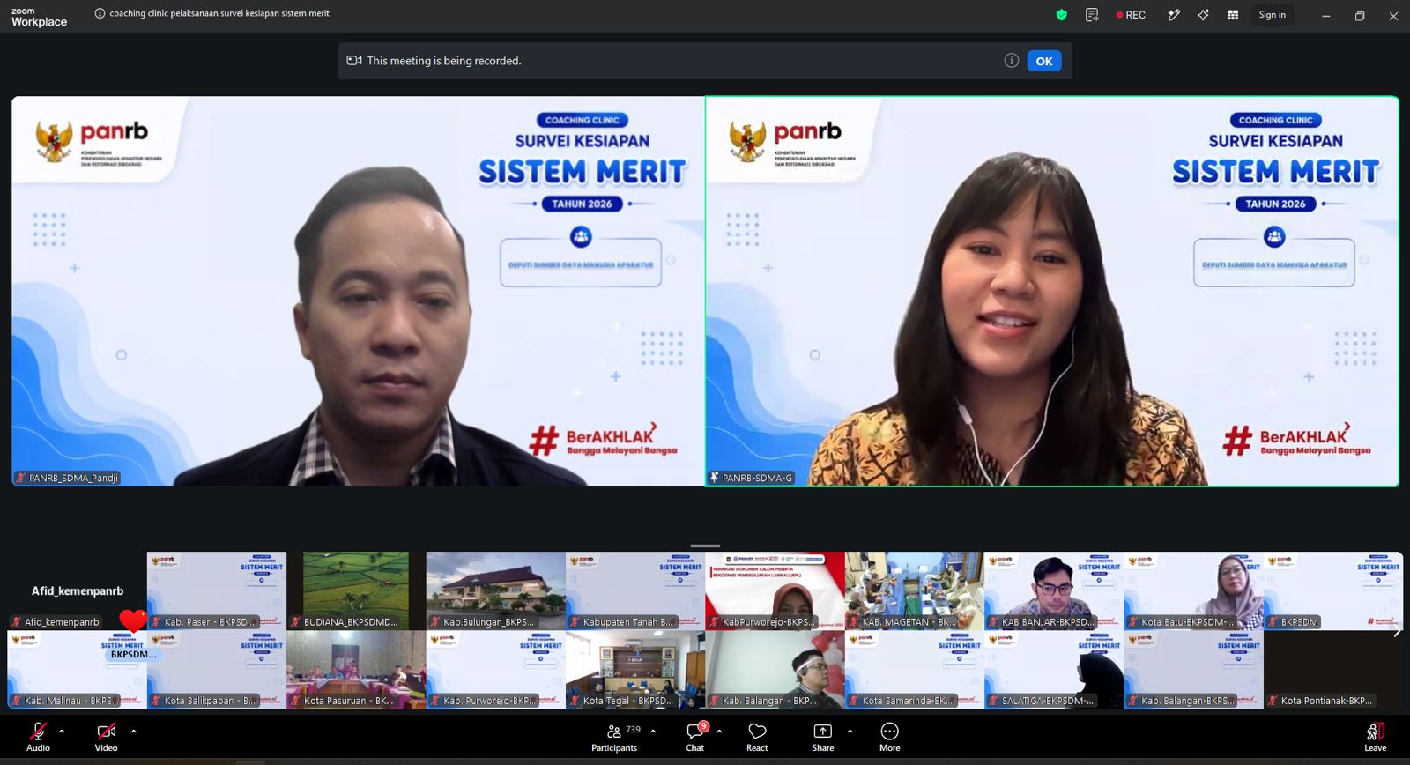This screenshot has width=1410, height=765.
Task: Click muted mic icon on PANRB_SDMA_Pandji label
Action: click(x=21, y=478)
